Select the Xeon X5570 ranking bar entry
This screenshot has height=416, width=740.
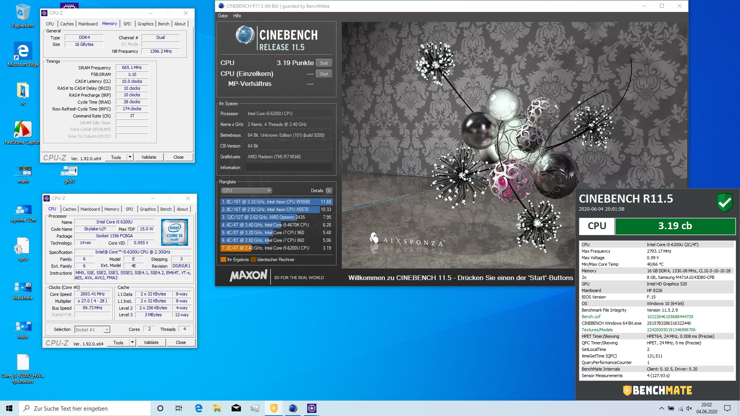click(x=276, y=210)
